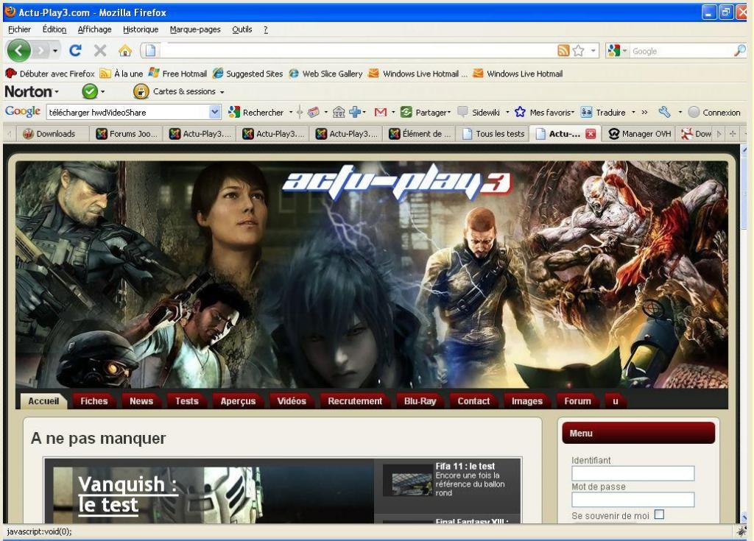Click the status bar corner icon
Viewport: 754px width, 541px height.
pos(741,531)
